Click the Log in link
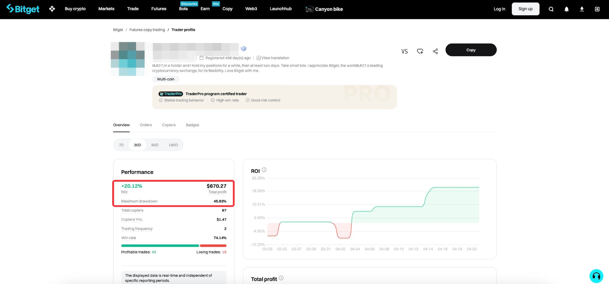 tap(499, 9)
